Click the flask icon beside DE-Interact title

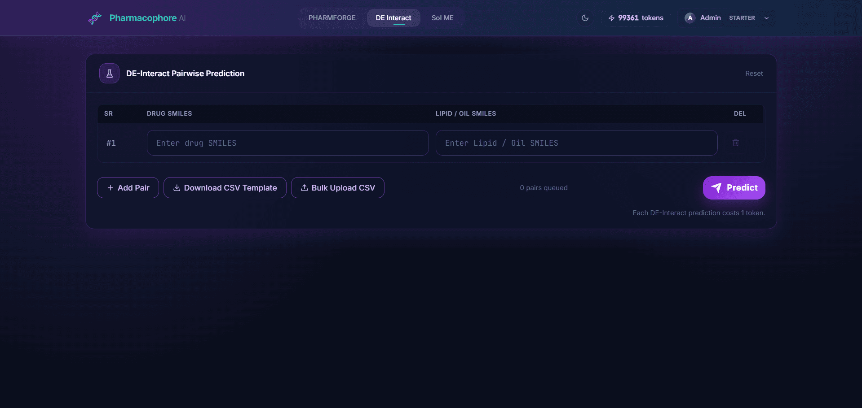tap(109, 74)
